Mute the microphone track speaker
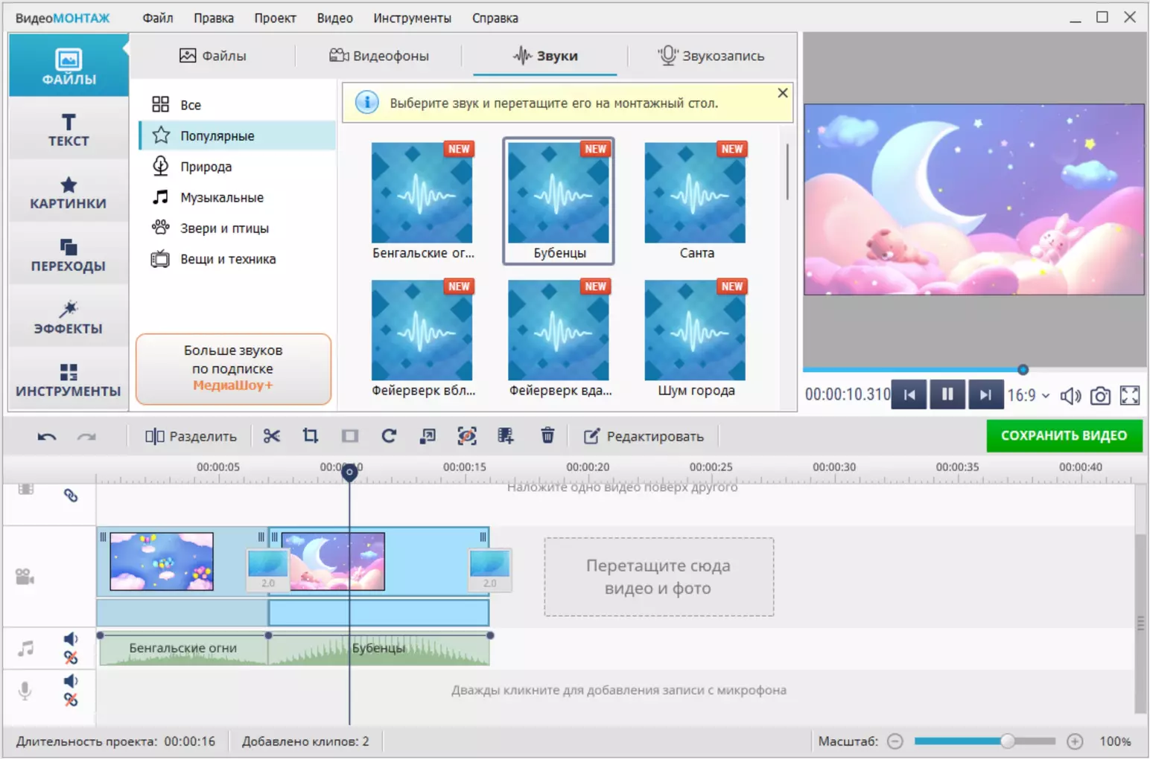The height and width of the screenshot is (759, 1150). [x=71, y=681]
